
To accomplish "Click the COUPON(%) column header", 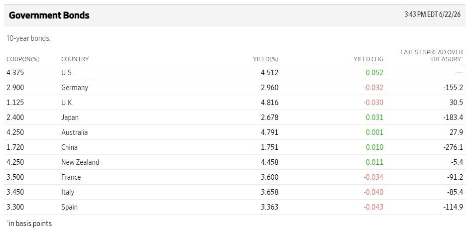I will click(x=23, y=59).
